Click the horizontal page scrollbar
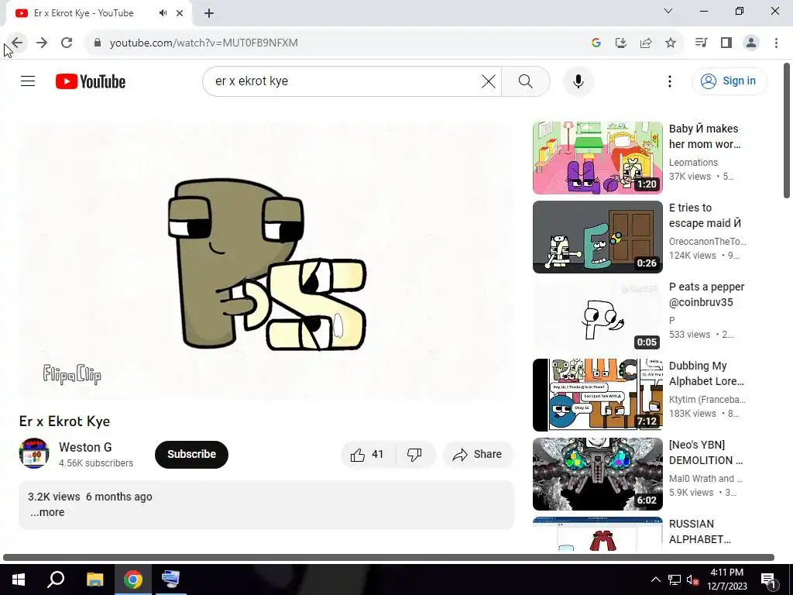793x595 pixels. (389, 558)
